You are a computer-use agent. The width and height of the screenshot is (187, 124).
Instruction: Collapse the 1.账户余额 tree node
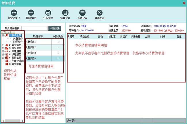(3, 36)
